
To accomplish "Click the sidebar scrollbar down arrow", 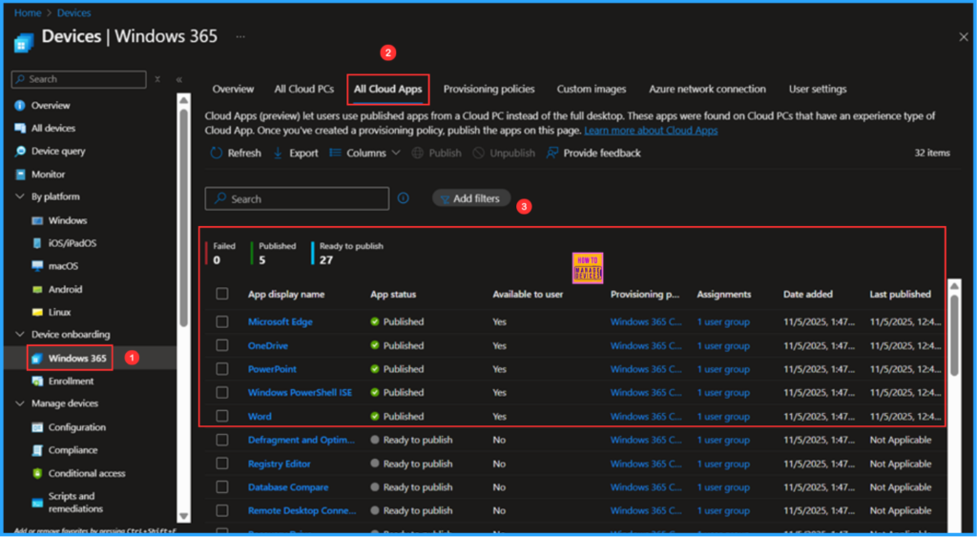I will 184,516.
